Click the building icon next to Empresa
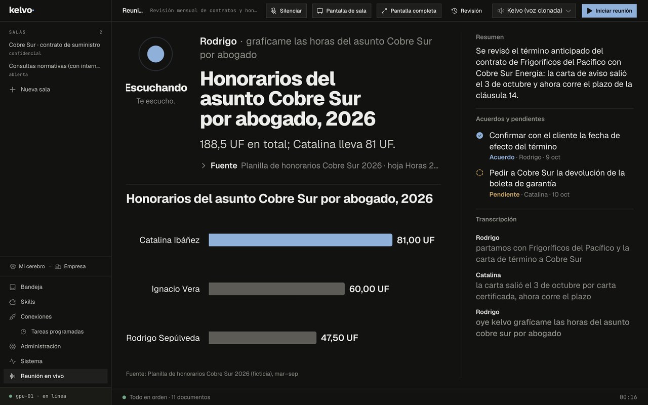Viewport: 648px width, 405px height. pos(58,266)
